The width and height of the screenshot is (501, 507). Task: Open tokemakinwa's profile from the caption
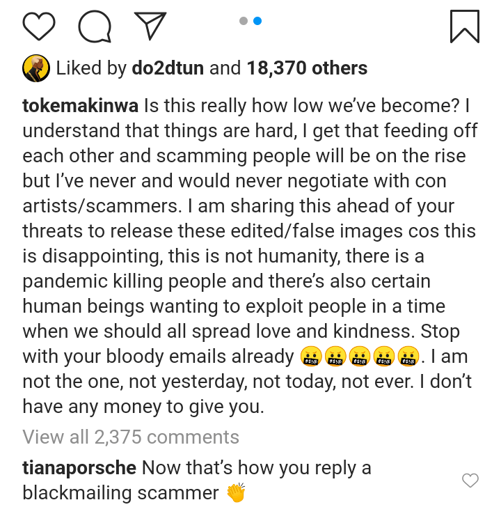click(x=81, y=107)
